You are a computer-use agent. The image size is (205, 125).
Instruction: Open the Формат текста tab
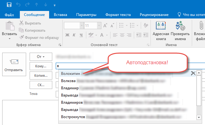(x=118, y=15)
